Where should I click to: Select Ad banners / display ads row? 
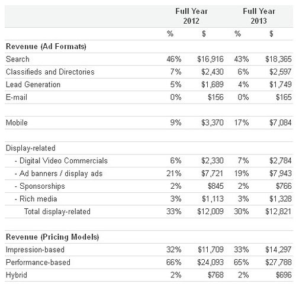tap(149, 173)
